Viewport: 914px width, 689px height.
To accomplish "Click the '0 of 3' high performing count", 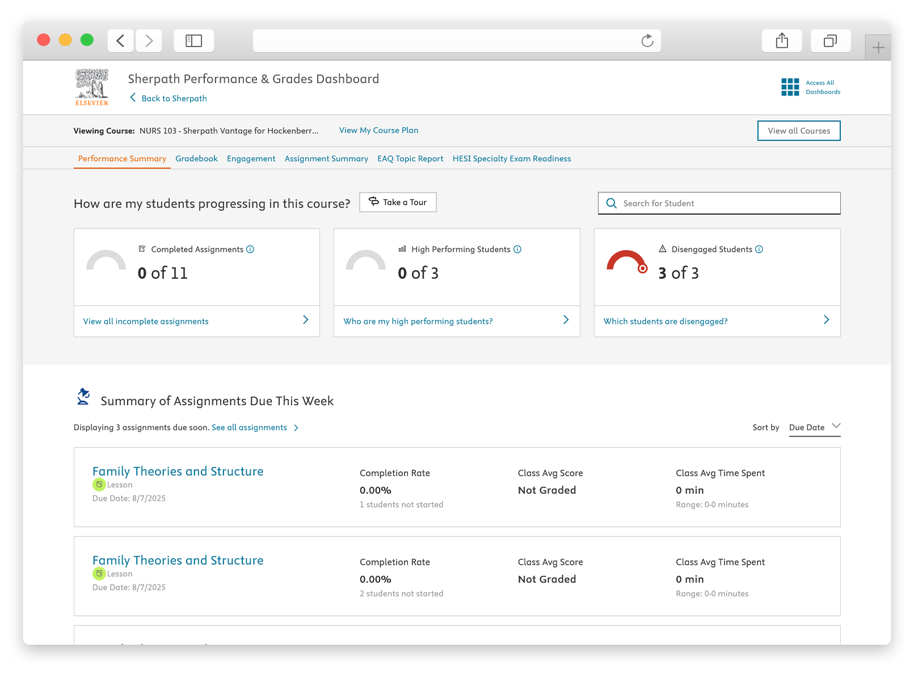I will pyautogui.click(x=418, y=273).
